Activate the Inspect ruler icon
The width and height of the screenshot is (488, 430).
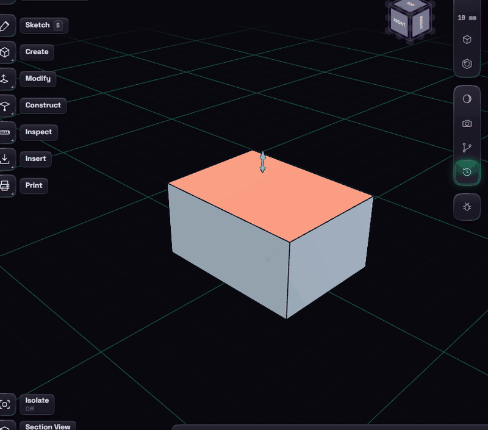pyautogui.click(x=4, y=132)
